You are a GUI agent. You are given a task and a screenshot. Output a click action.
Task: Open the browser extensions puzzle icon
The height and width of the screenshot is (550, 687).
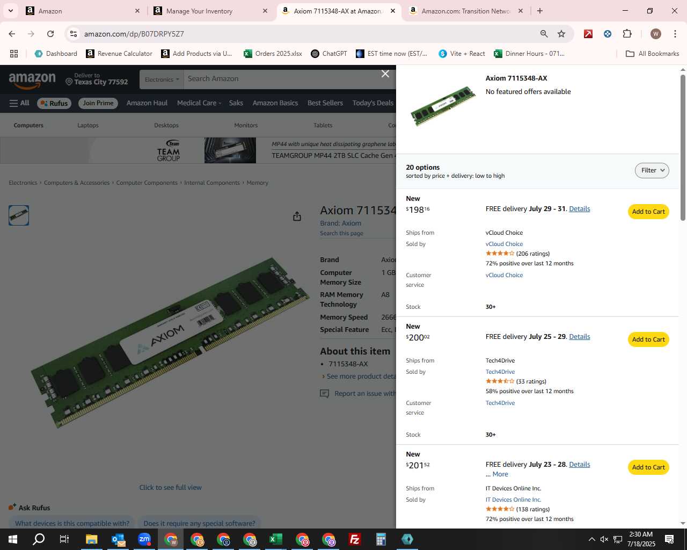(627, 34)
